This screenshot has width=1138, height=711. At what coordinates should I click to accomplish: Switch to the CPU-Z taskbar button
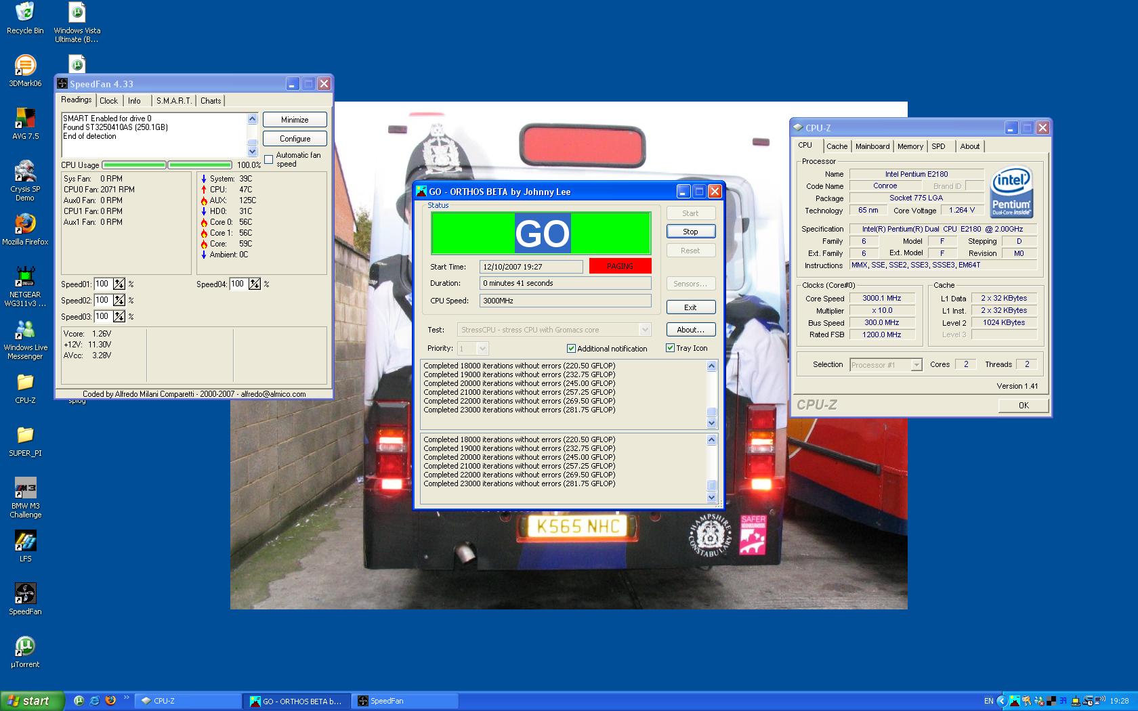coord(188,701)
